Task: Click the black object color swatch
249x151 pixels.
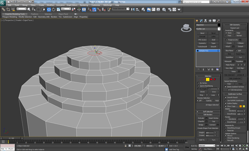Action: point(219,25)
